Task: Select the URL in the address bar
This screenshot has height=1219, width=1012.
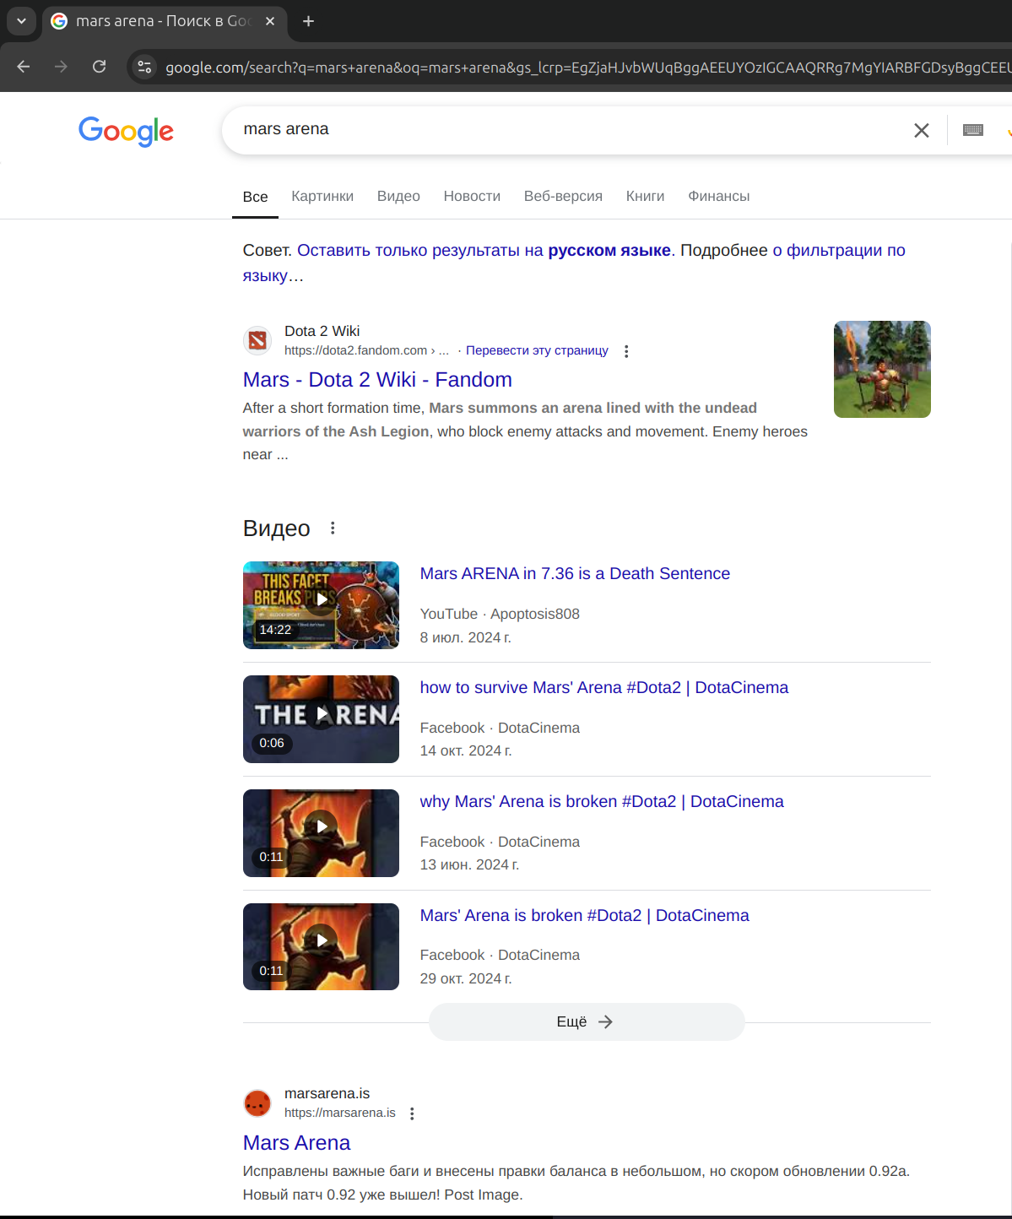Action: [x=587, y=68]
